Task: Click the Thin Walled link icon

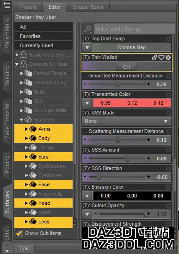Action: (x=154, y=57)
